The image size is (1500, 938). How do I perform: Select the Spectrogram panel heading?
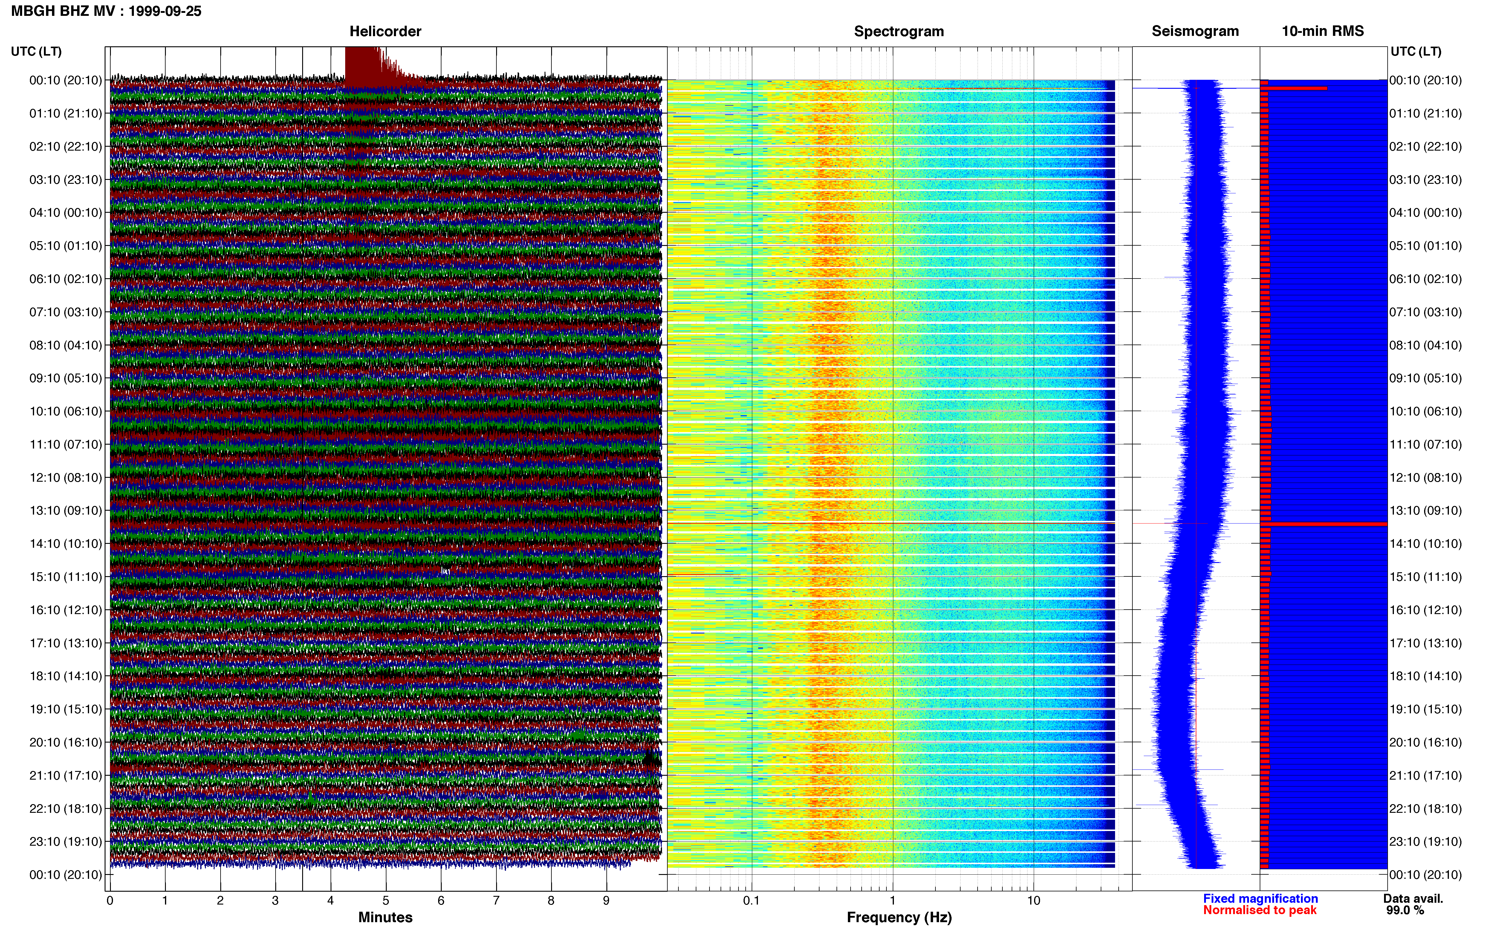899,32
